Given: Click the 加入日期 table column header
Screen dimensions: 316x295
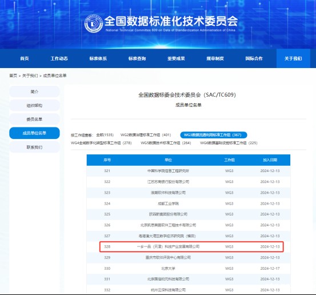Looking at the screenshot, I should click(x=270, y=160).
